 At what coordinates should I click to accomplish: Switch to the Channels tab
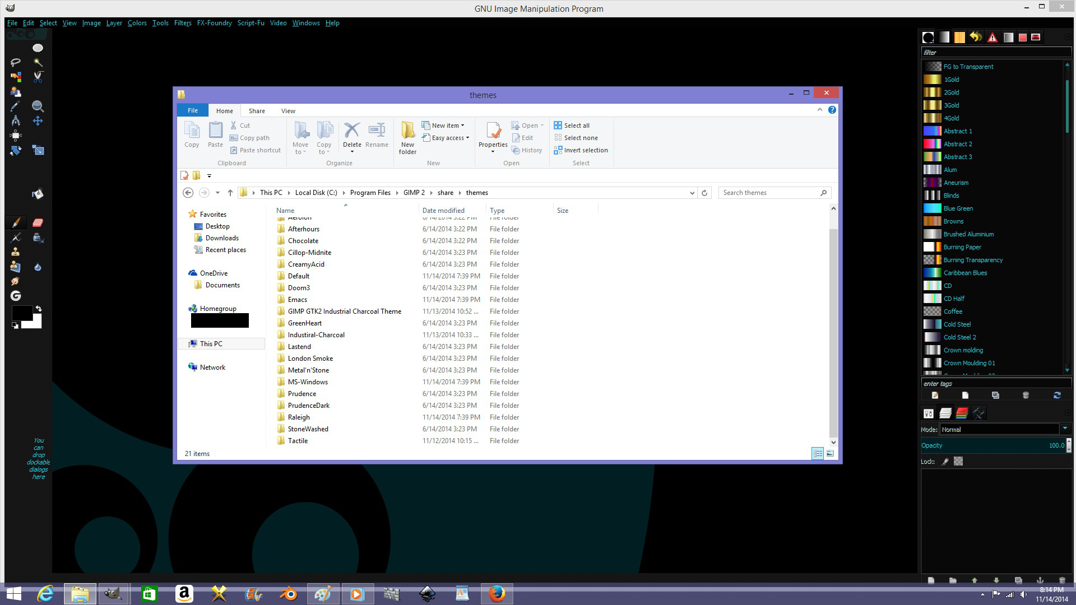(x=962, y=413)
